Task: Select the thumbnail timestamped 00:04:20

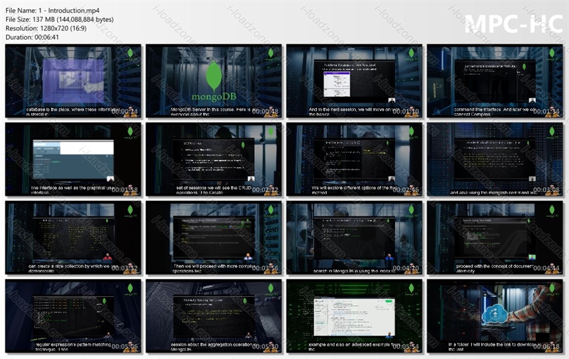Action: tap(355, 237)
